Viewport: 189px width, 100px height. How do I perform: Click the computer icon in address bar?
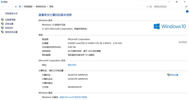(20, 6)
